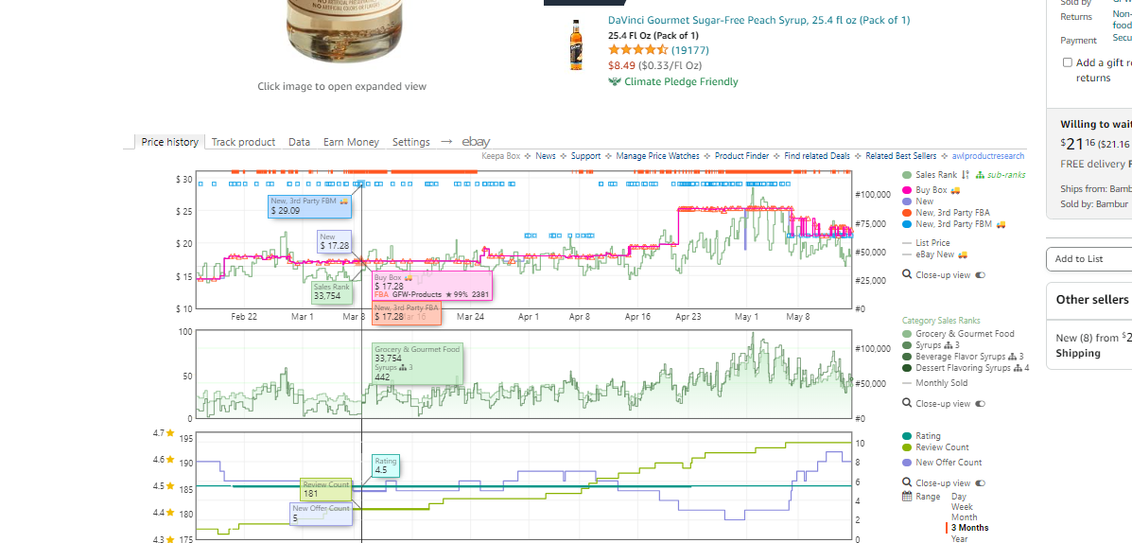Image resolution: width=1132 pixels, height=543 pixels.
Task: Enable Close-up view switch for price chart
Action: 980,274
